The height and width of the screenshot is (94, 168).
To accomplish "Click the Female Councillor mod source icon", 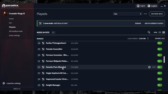I will tap(43, 49).
